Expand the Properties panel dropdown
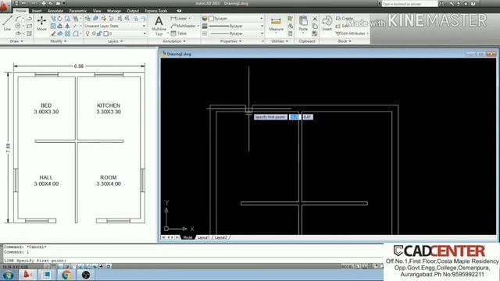Screen dimensions: 500x281 (231, 41)
